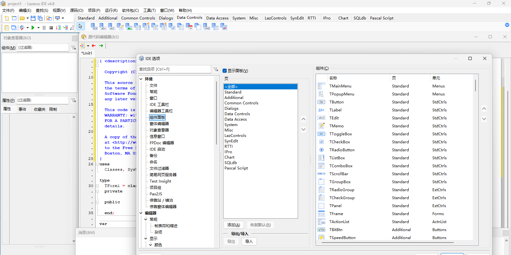
Task: Collapse the 编辑器 tree node
Action: pyautogui.click(x=141, y=213)
